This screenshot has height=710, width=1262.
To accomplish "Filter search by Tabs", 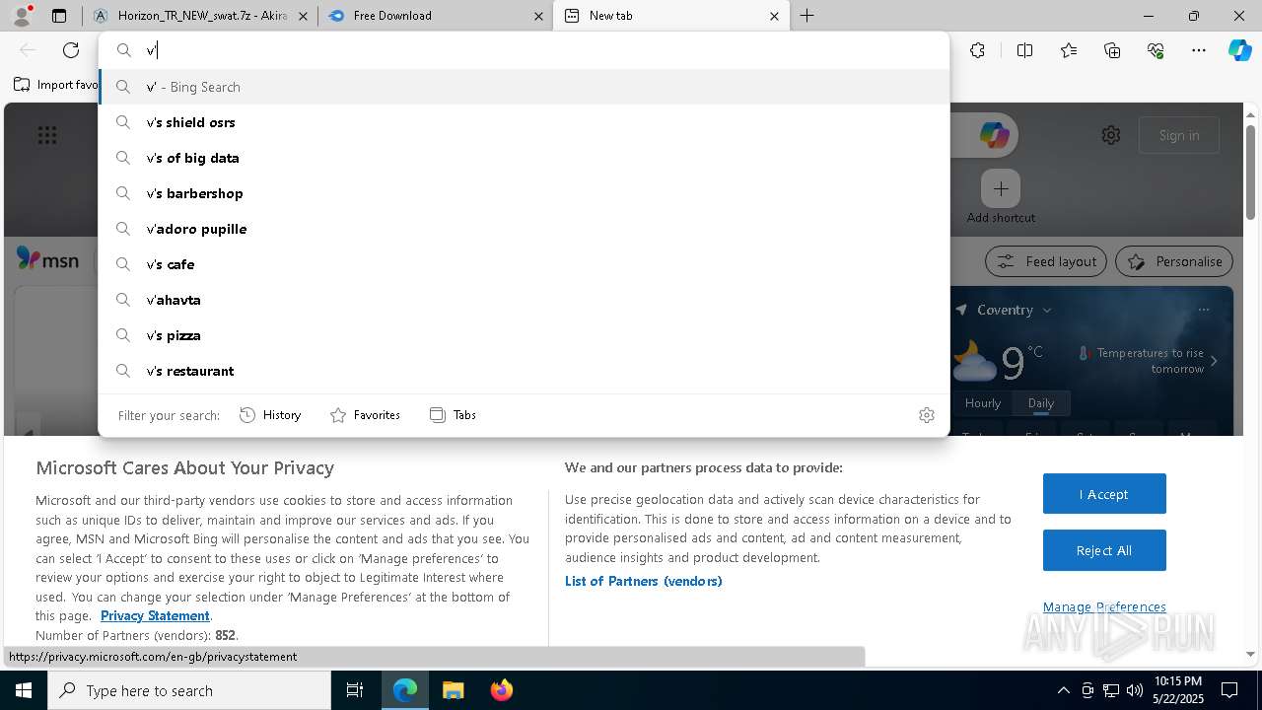I will [x=454, y=415].
